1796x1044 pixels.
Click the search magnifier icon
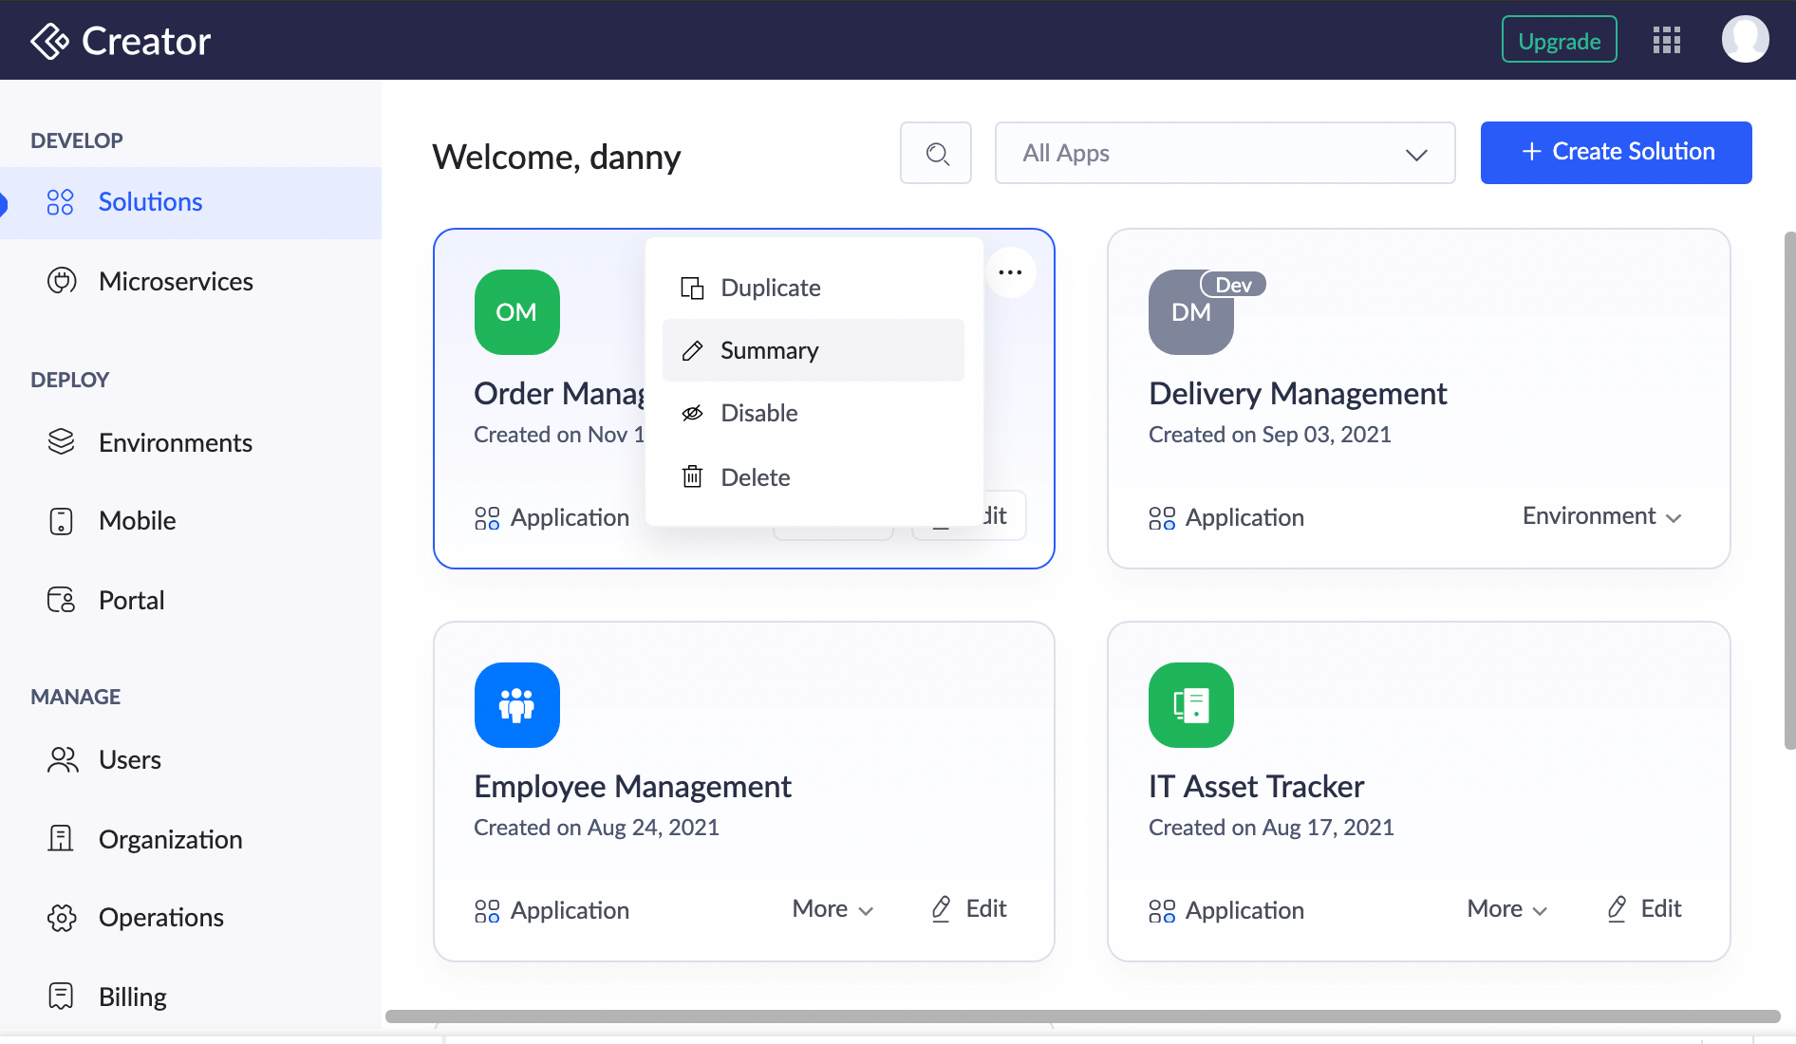[x=936, y=154]
